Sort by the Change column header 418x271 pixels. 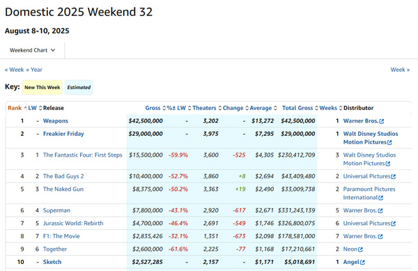pos(233,108)
